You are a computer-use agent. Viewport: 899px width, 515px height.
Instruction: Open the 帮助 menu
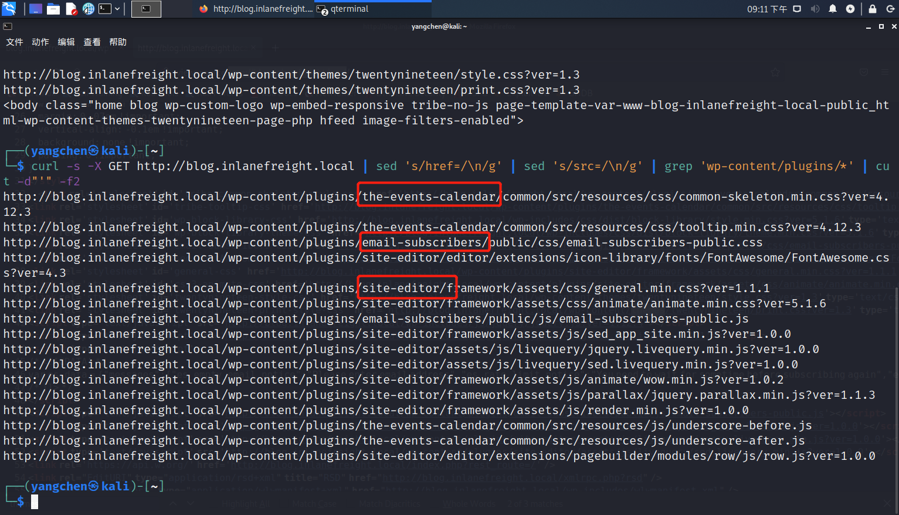point(117,42)
